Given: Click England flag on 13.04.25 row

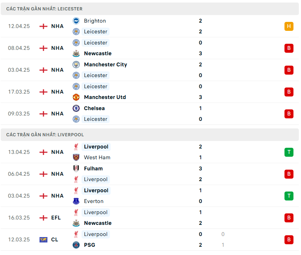Looking at the screenshot, I should click(x=43, y=152).
